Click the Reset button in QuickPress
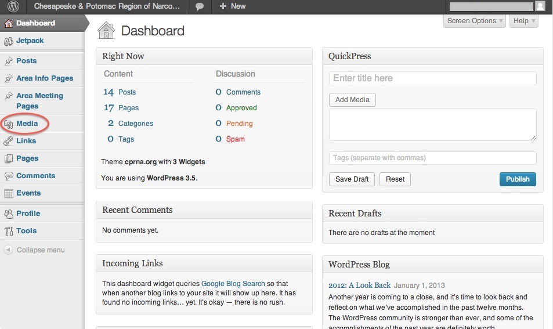Image resolution: width=553 pixels, height=329 pixels. pos(395,179)
